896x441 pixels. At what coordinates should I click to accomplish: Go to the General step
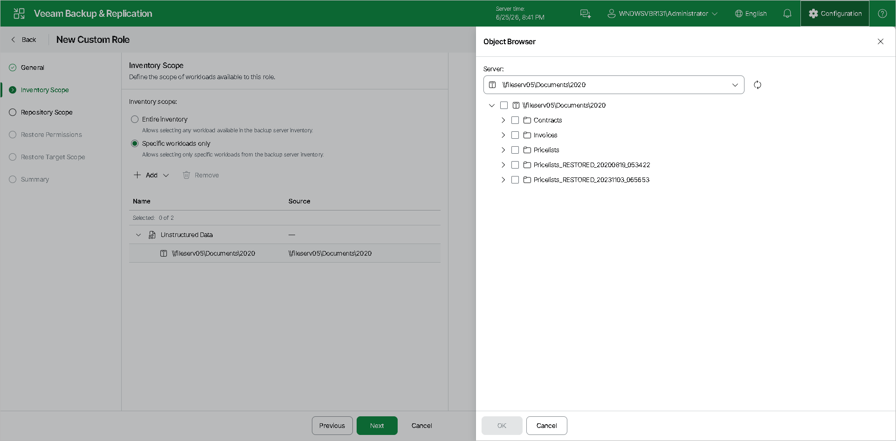pyautogui.click(x=33, y=68)
